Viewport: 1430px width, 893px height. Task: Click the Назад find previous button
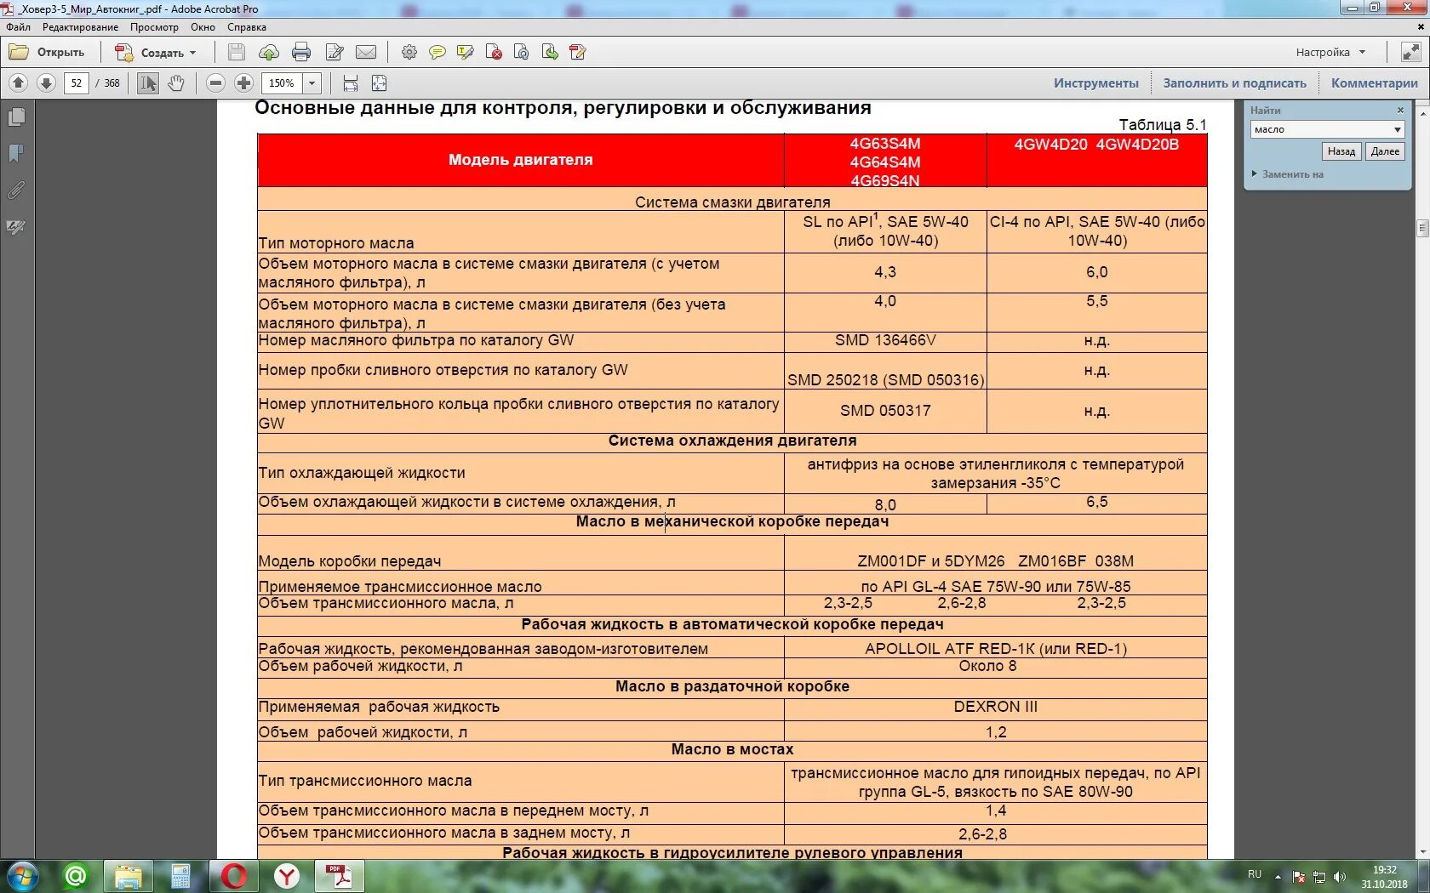(1341, 151)
